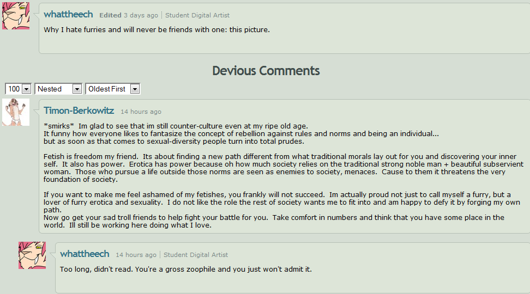Click 'Student Digital Artist' label in the reply
Screen dimensions: 530x294
[196, 255]
